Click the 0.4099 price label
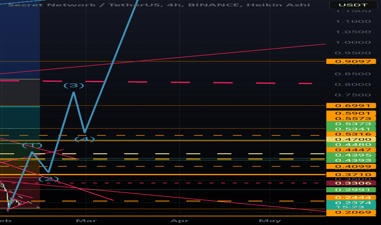Viewport: 381px width, 225px height. pos(351,166)
